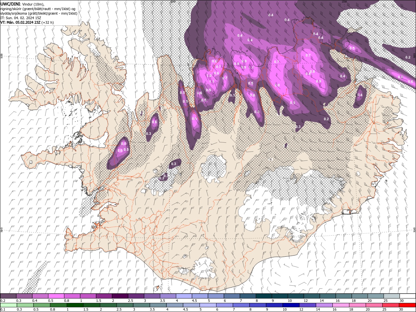Pick the lower legend swatch between 20 and 25
The width and height of the screenshot is (416, 312).
tap(374, 305)
